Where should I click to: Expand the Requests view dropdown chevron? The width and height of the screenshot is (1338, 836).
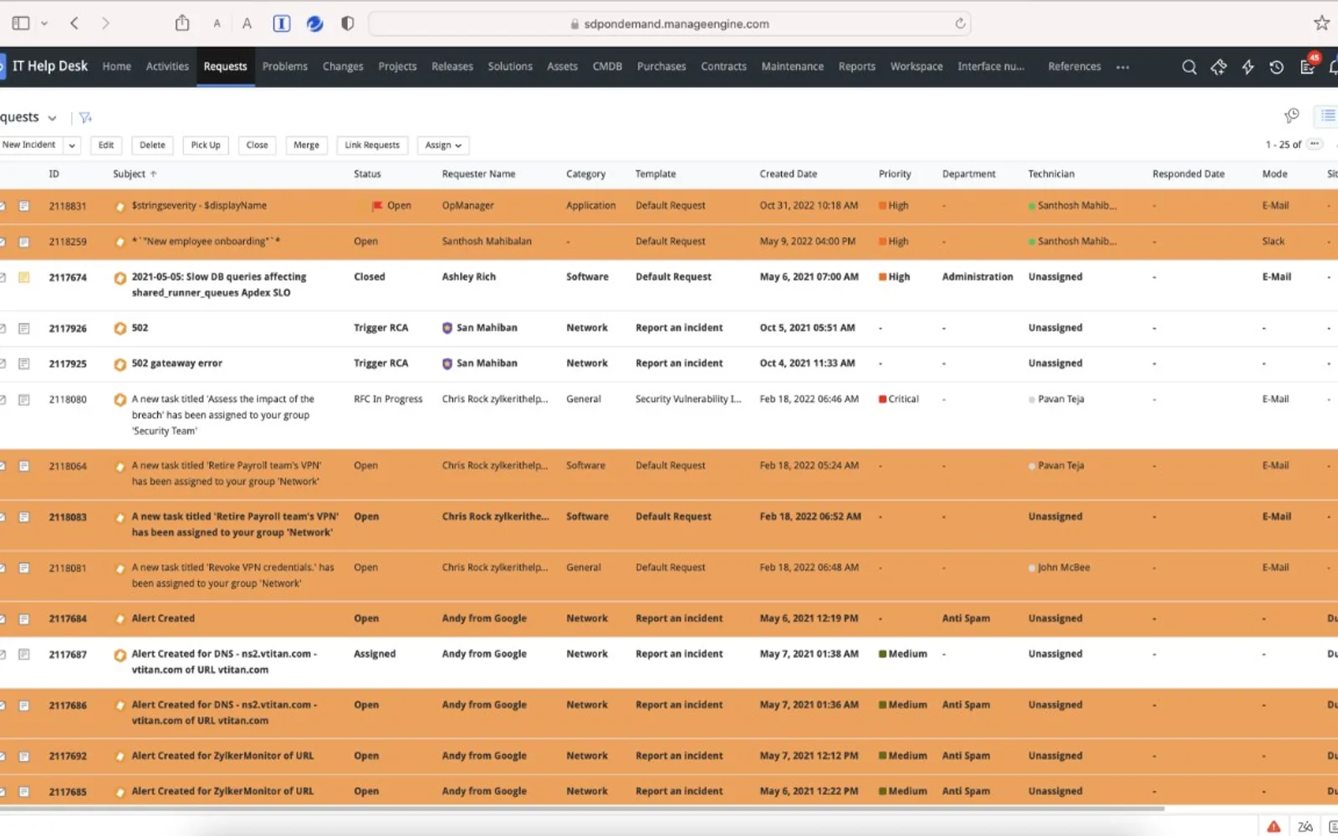point(52,118)
